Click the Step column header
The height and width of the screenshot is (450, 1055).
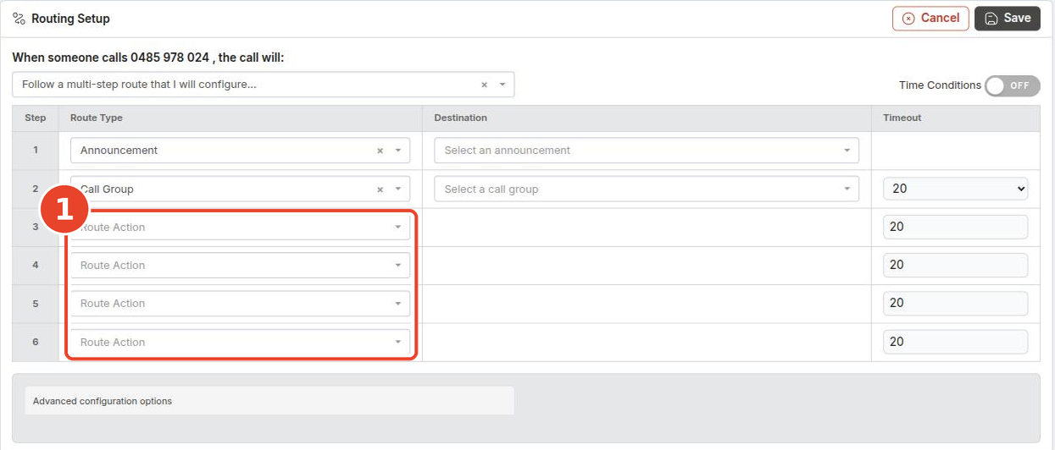(36, 118)
